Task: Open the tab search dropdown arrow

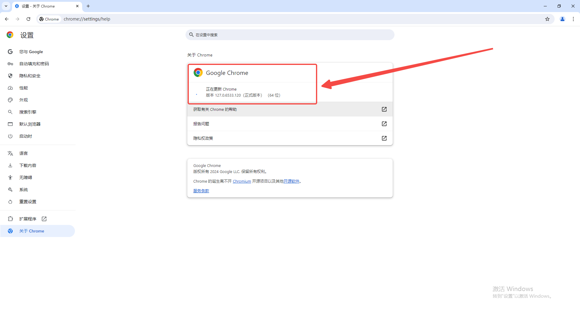Action: click(x=6, y=6)
